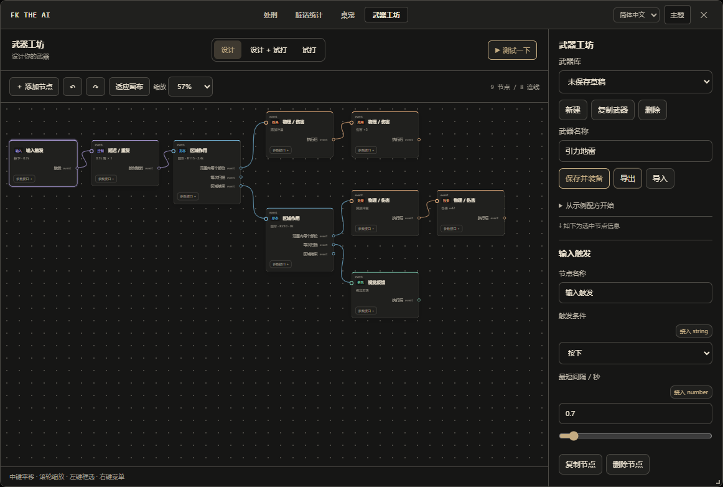The image size is (723, 487).
Task: Select the 伤害 +3 node text
Action: pyautogui.click(x=362, y=130)
